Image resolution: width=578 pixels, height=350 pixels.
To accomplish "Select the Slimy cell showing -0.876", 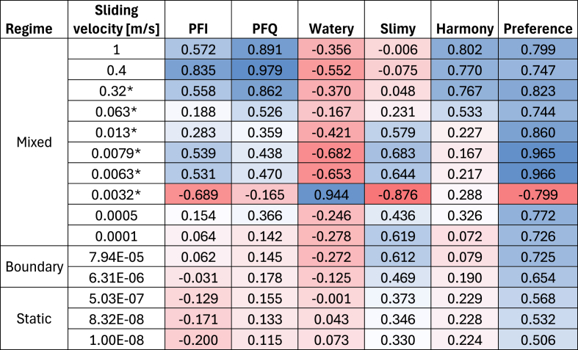I will [398, 194].
